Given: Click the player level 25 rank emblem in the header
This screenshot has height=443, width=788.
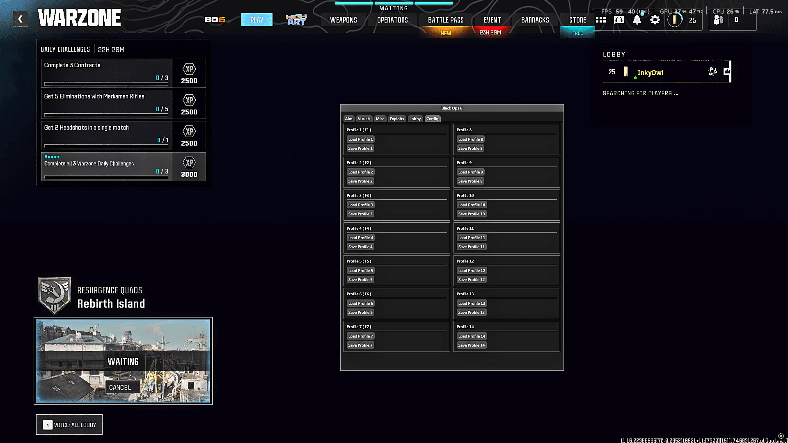Looking at the screenshot, I should (675, 20).
